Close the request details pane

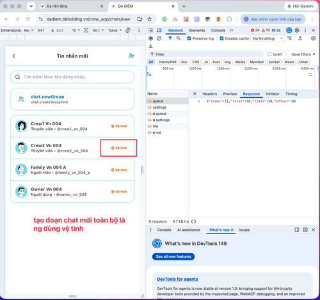pyautogui.click(x=195, y=94)
